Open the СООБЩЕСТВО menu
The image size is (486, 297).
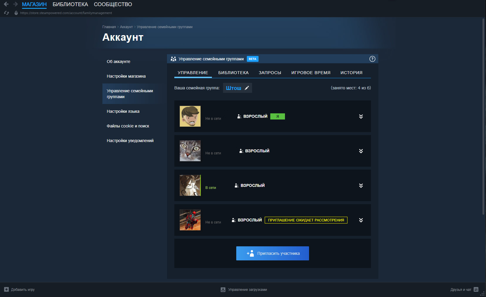click(113, 4)
